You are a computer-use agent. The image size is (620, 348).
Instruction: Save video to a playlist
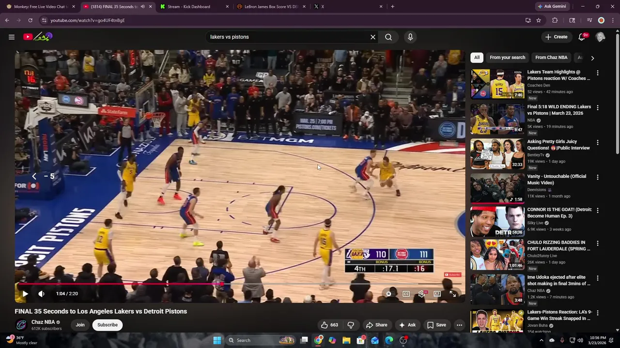[x=436, y=325]
